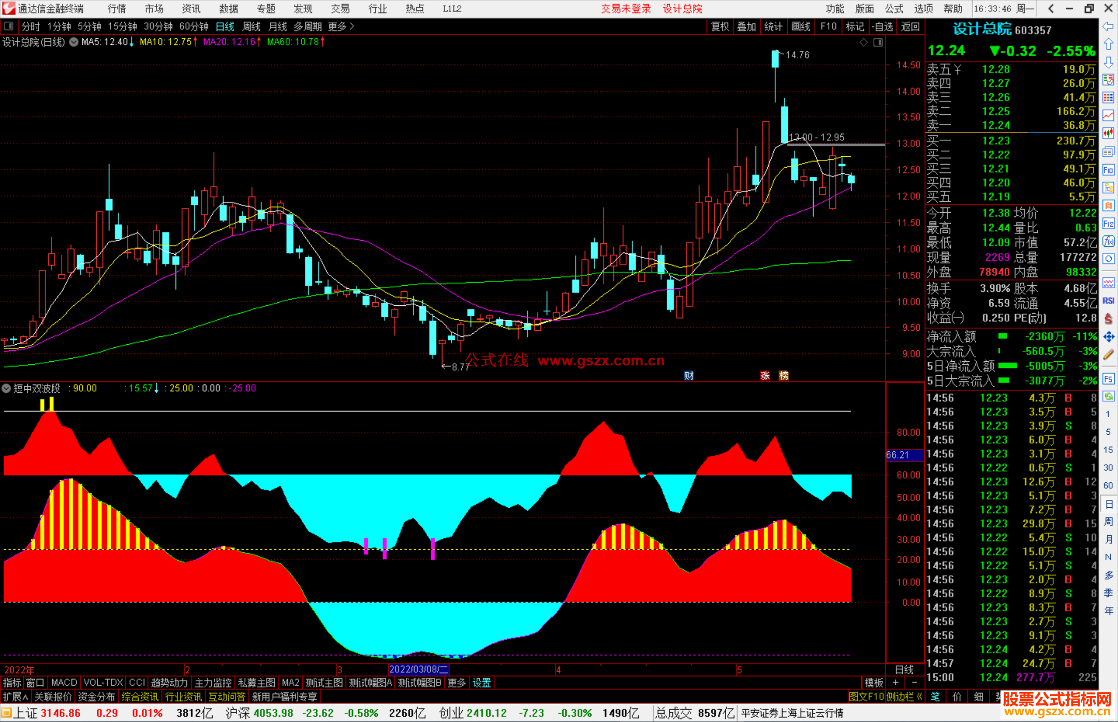Click the orange document icon in sidebar

pos(1108,205)
